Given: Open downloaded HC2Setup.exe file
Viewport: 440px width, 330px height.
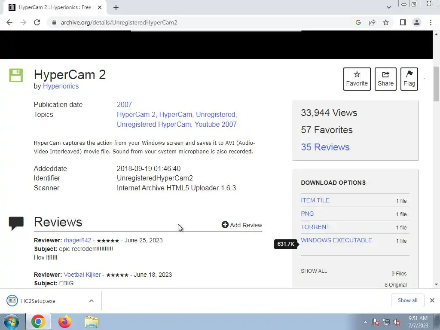Looking at the screenshot, I should point(38,301).
